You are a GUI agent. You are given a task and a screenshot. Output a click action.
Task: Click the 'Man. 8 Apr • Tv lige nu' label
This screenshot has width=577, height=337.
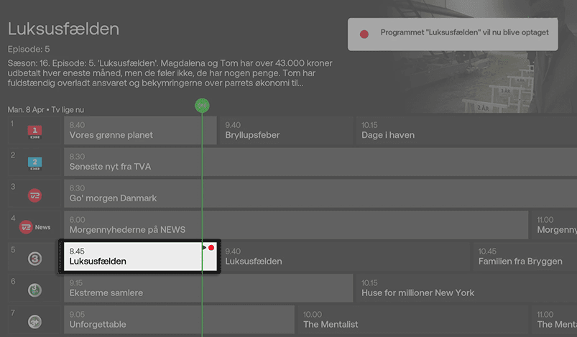(x=46, y=110)
